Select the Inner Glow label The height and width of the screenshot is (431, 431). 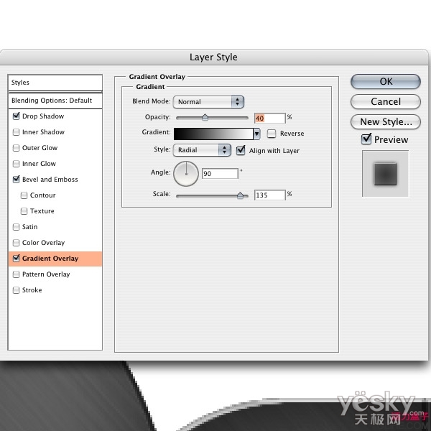point(39,164)
